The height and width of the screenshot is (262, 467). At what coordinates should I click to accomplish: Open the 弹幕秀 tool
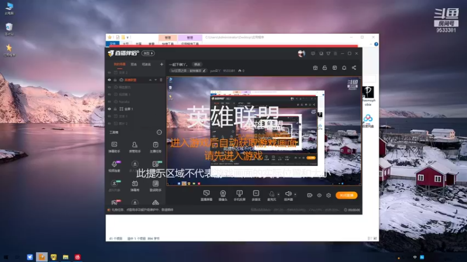click(135, 186)
